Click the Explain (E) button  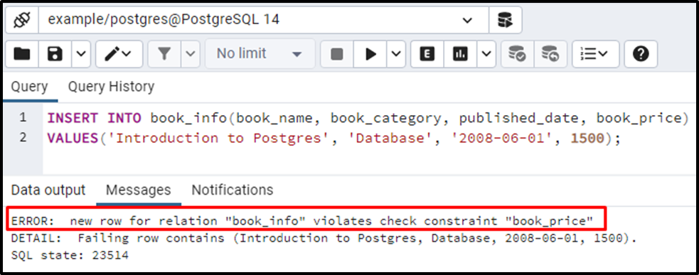tap(427, 55)
